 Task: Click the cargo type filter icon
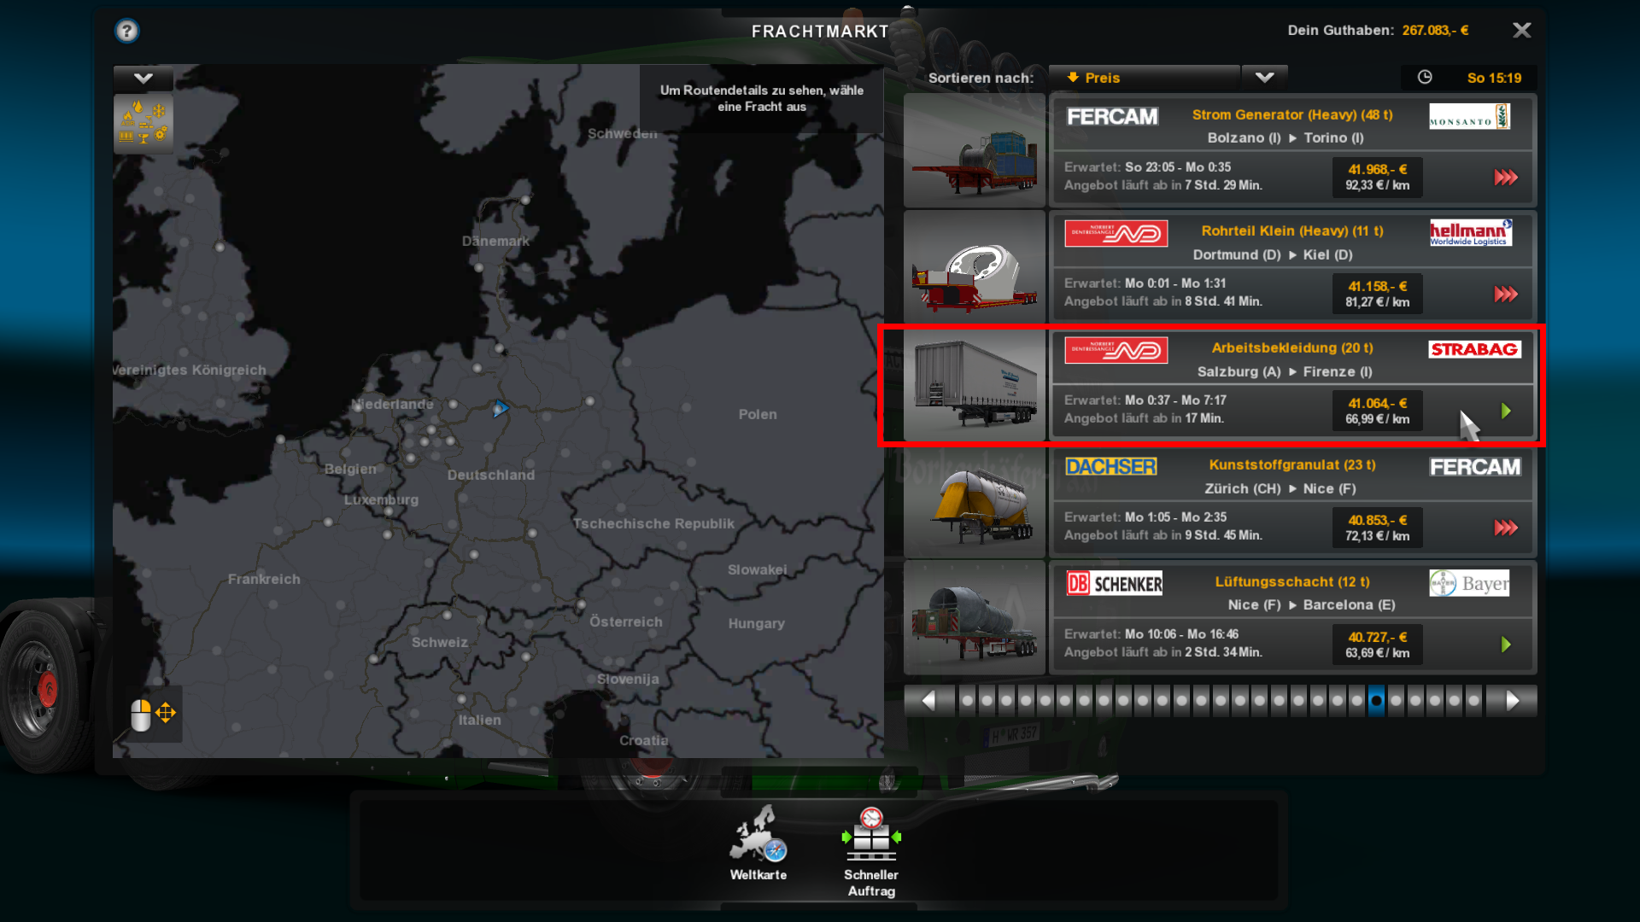(143, 124)
